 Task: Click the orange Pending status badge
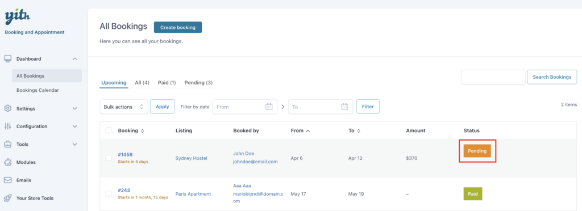[x=477, y=151]
